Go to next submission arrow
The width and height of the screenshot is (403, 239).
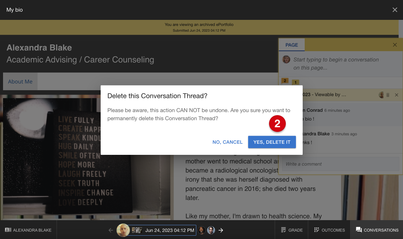coord(221,230)
